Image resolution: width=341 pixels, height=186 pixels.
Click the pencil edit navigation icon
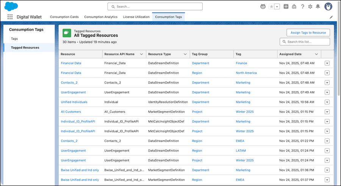tap(331, 17)
